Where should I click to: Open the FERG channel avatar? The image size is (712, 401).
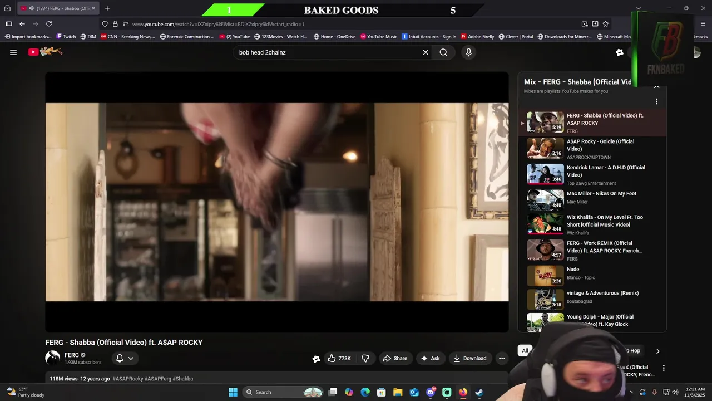52,358
